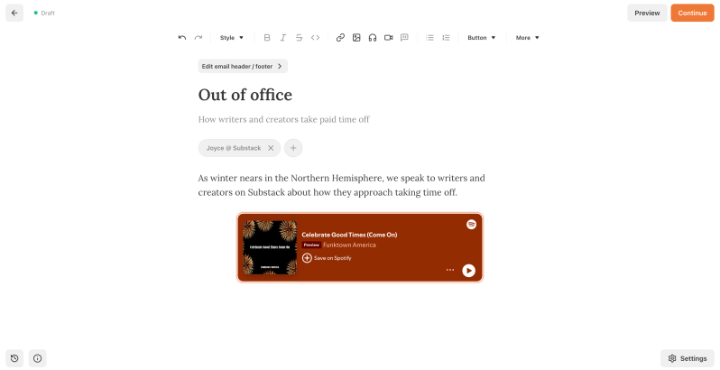Viewport: 720px width, 370px height.
Task: Click the Spotify embed album artwork
Action: point(270,247)
